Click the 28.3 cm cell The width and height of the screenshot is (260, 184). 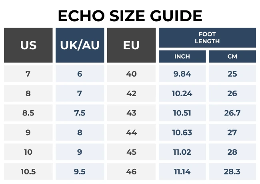[232, 172]
